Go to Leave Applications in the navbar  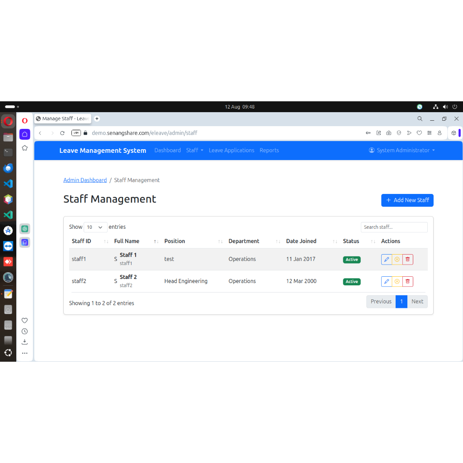point(231,150)
